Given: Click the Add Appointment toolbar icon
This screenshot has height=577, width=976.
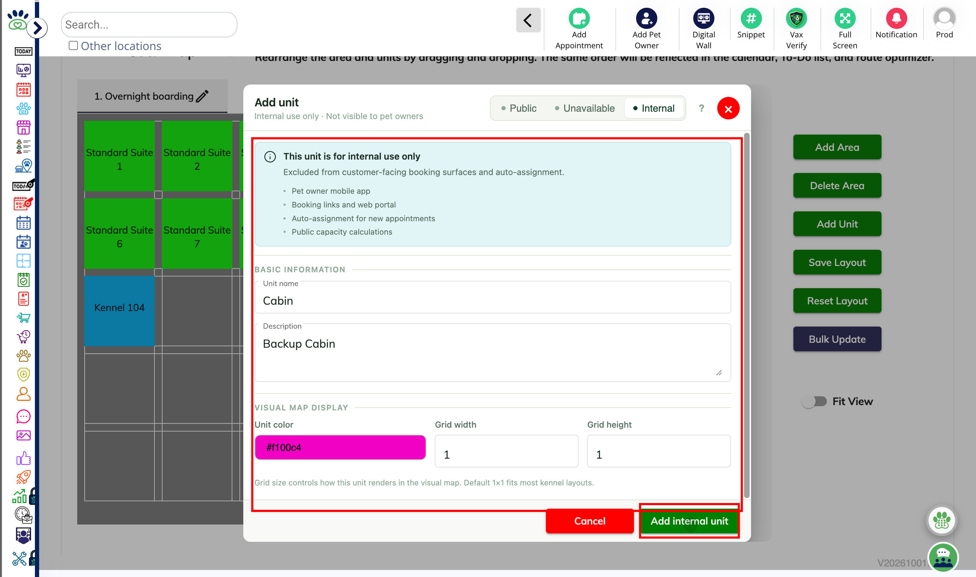Looking at the screenshot, I should [579, 18].
